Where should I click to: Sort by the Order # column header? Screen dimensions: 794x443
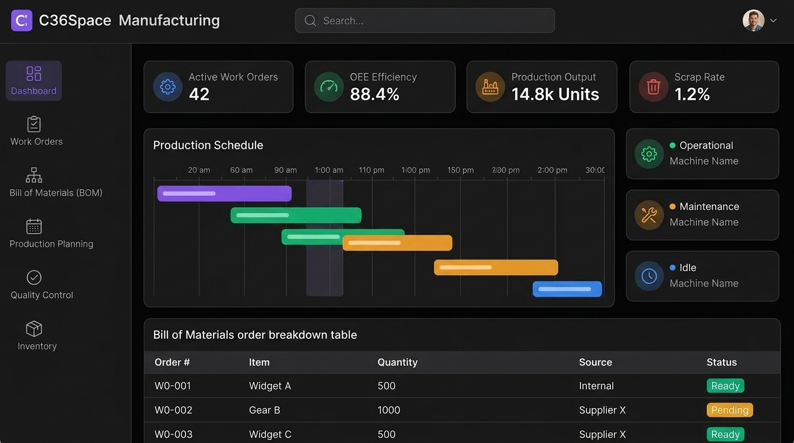pyautogui.click(x=172, y=362)
